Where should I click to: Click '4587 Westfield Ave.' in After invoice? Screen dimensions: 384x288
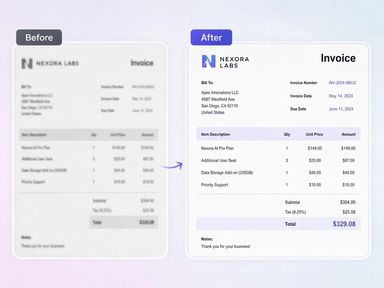pyautogui.click(x=219, y=99)
